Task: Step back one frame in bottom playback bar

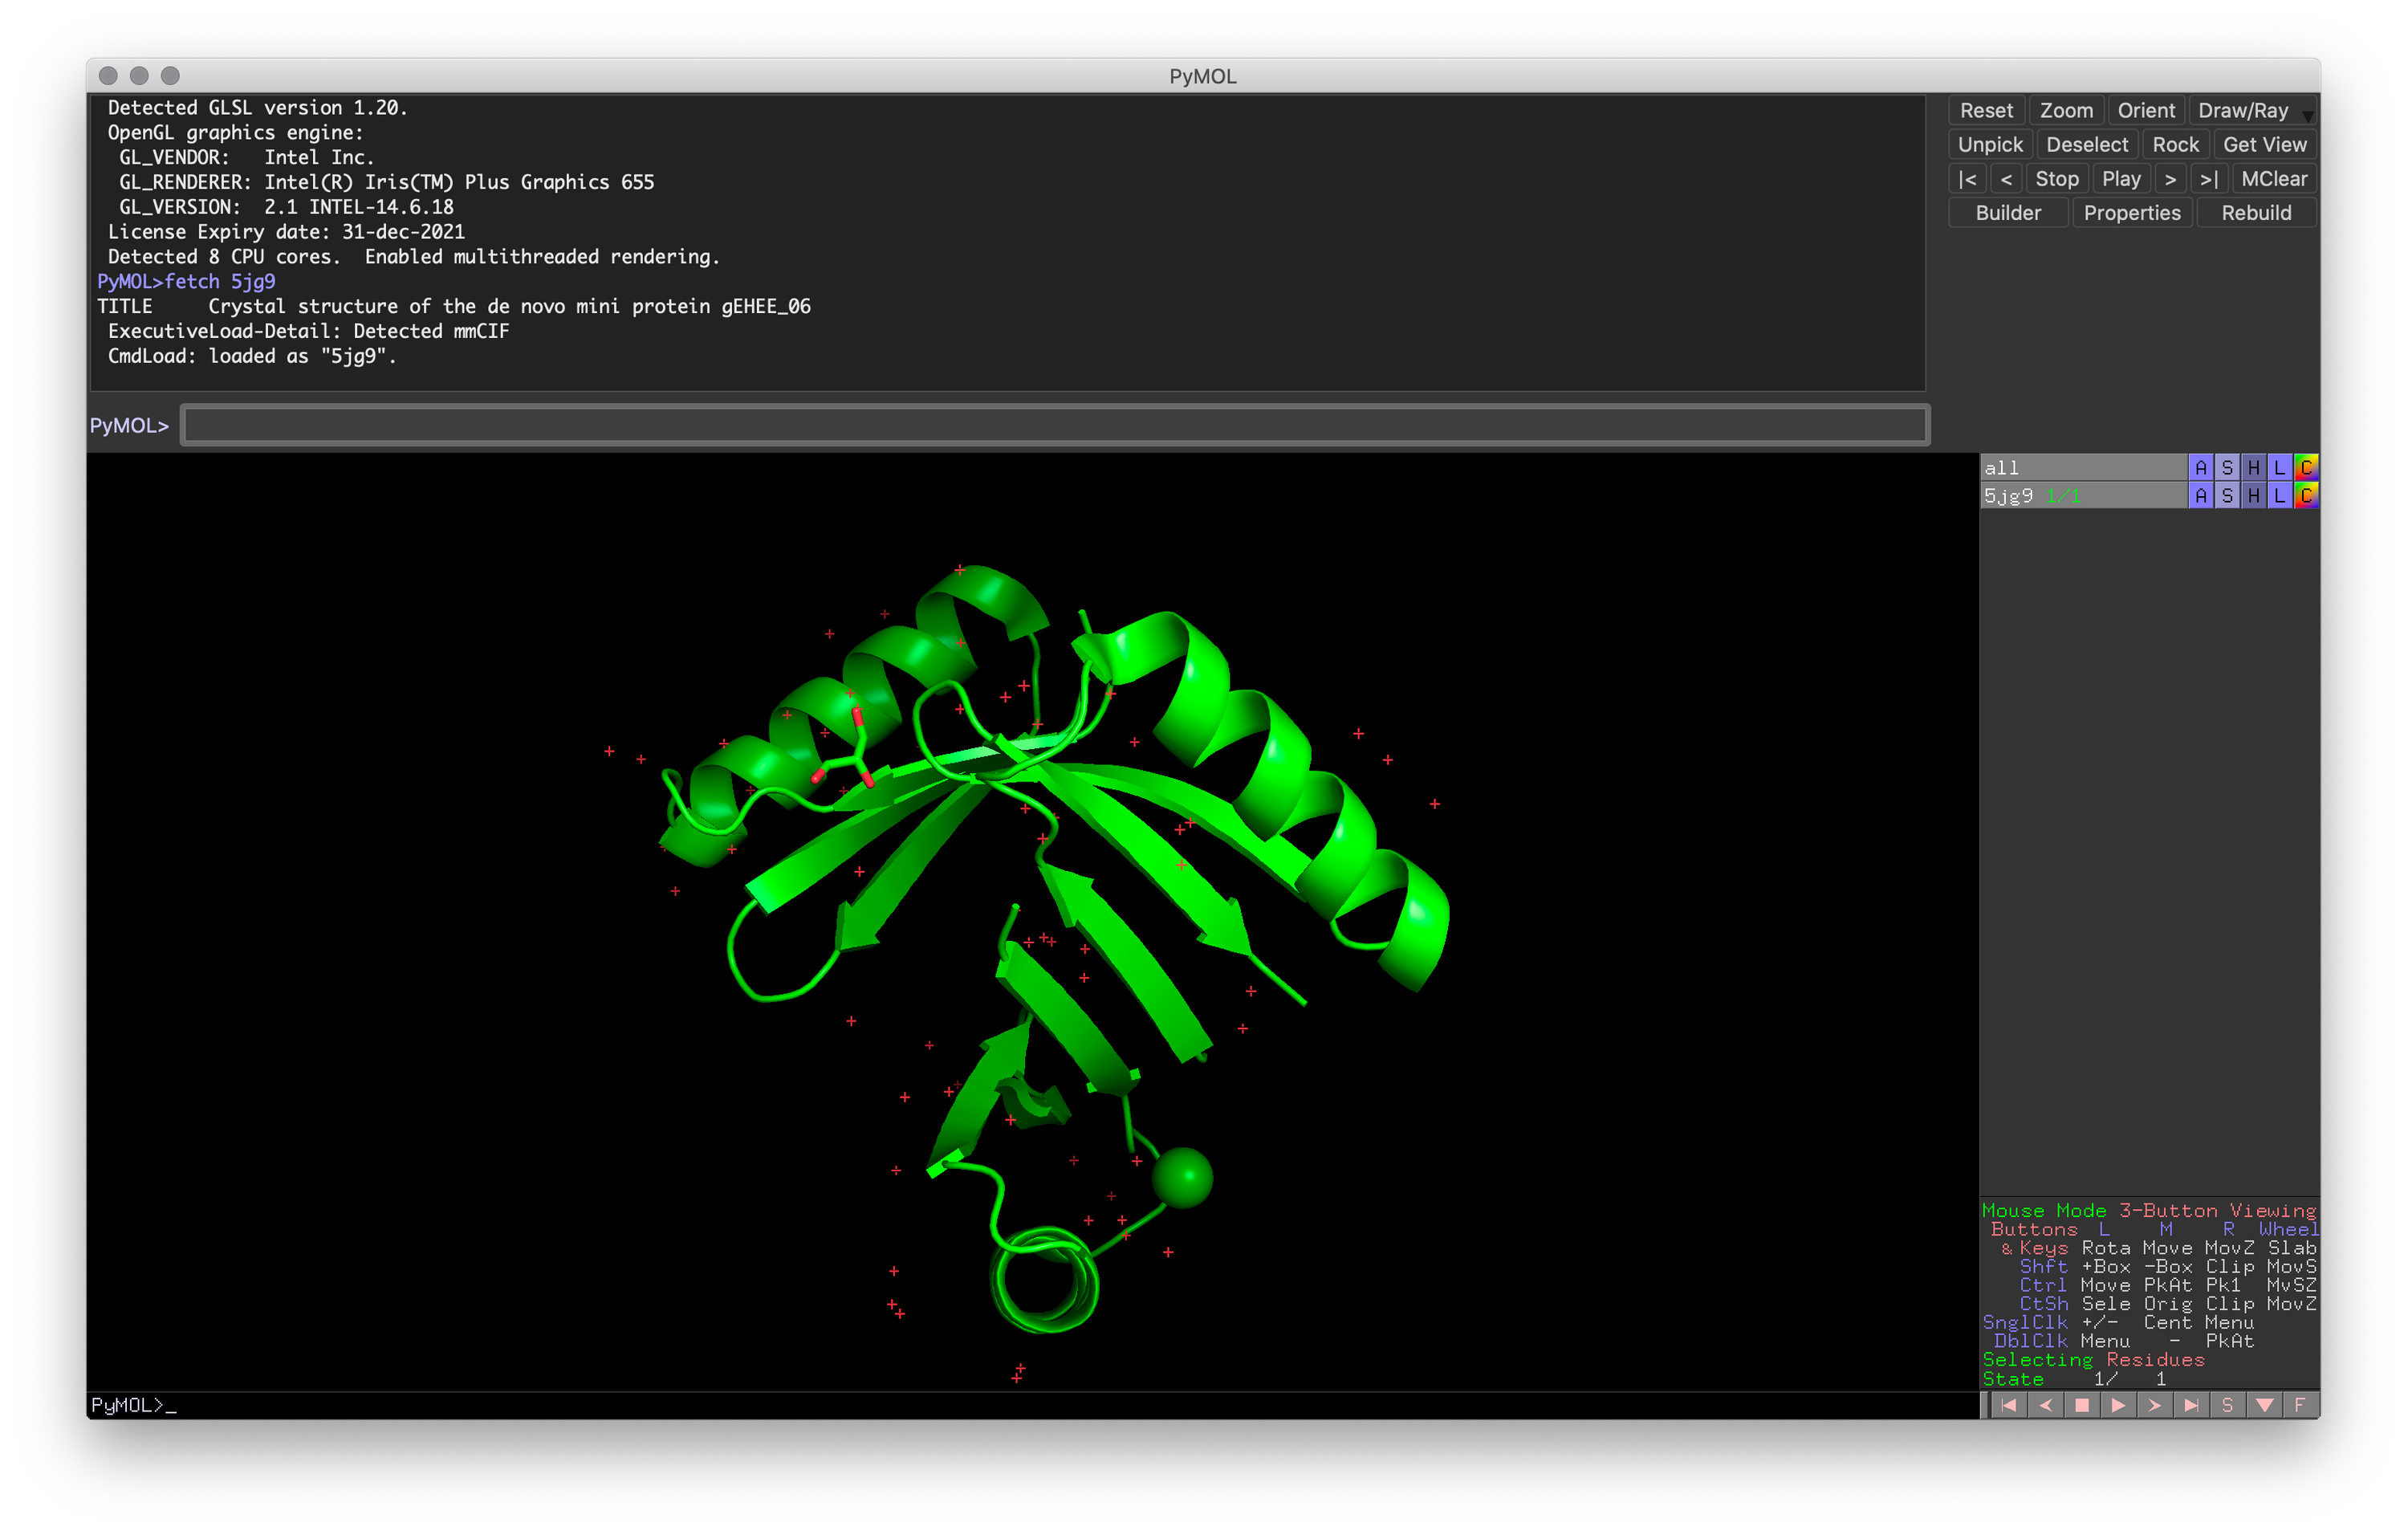Action: tap(2046, 1405)
